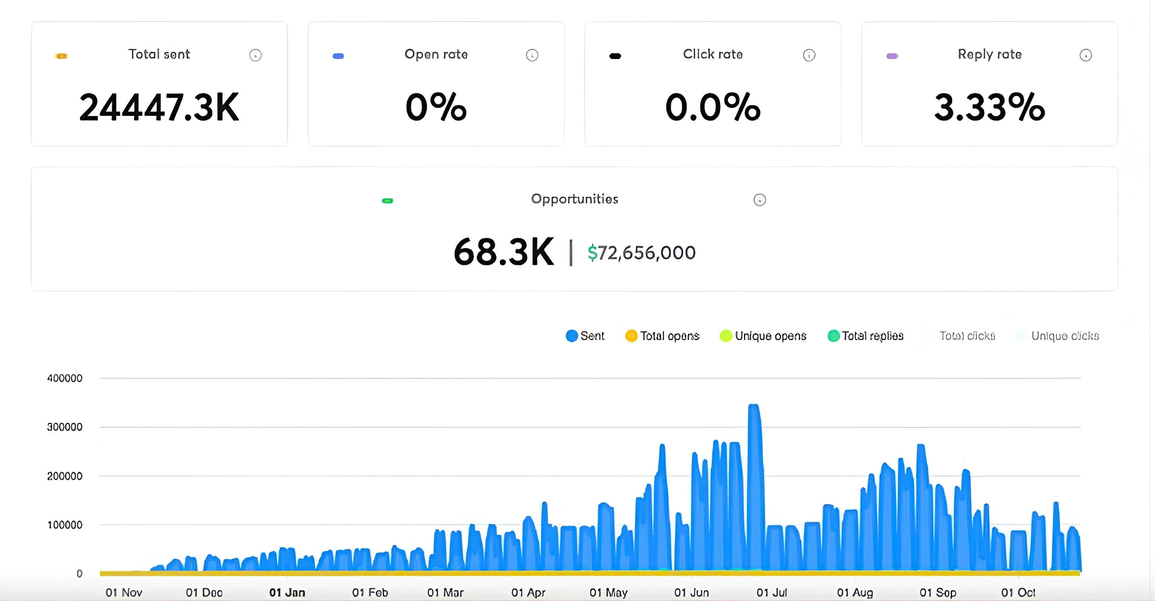Click green pill marker beside Opportunities
Image resolution: width=1155 pixels, height=601 pixels.
click(x=387, y=201)
